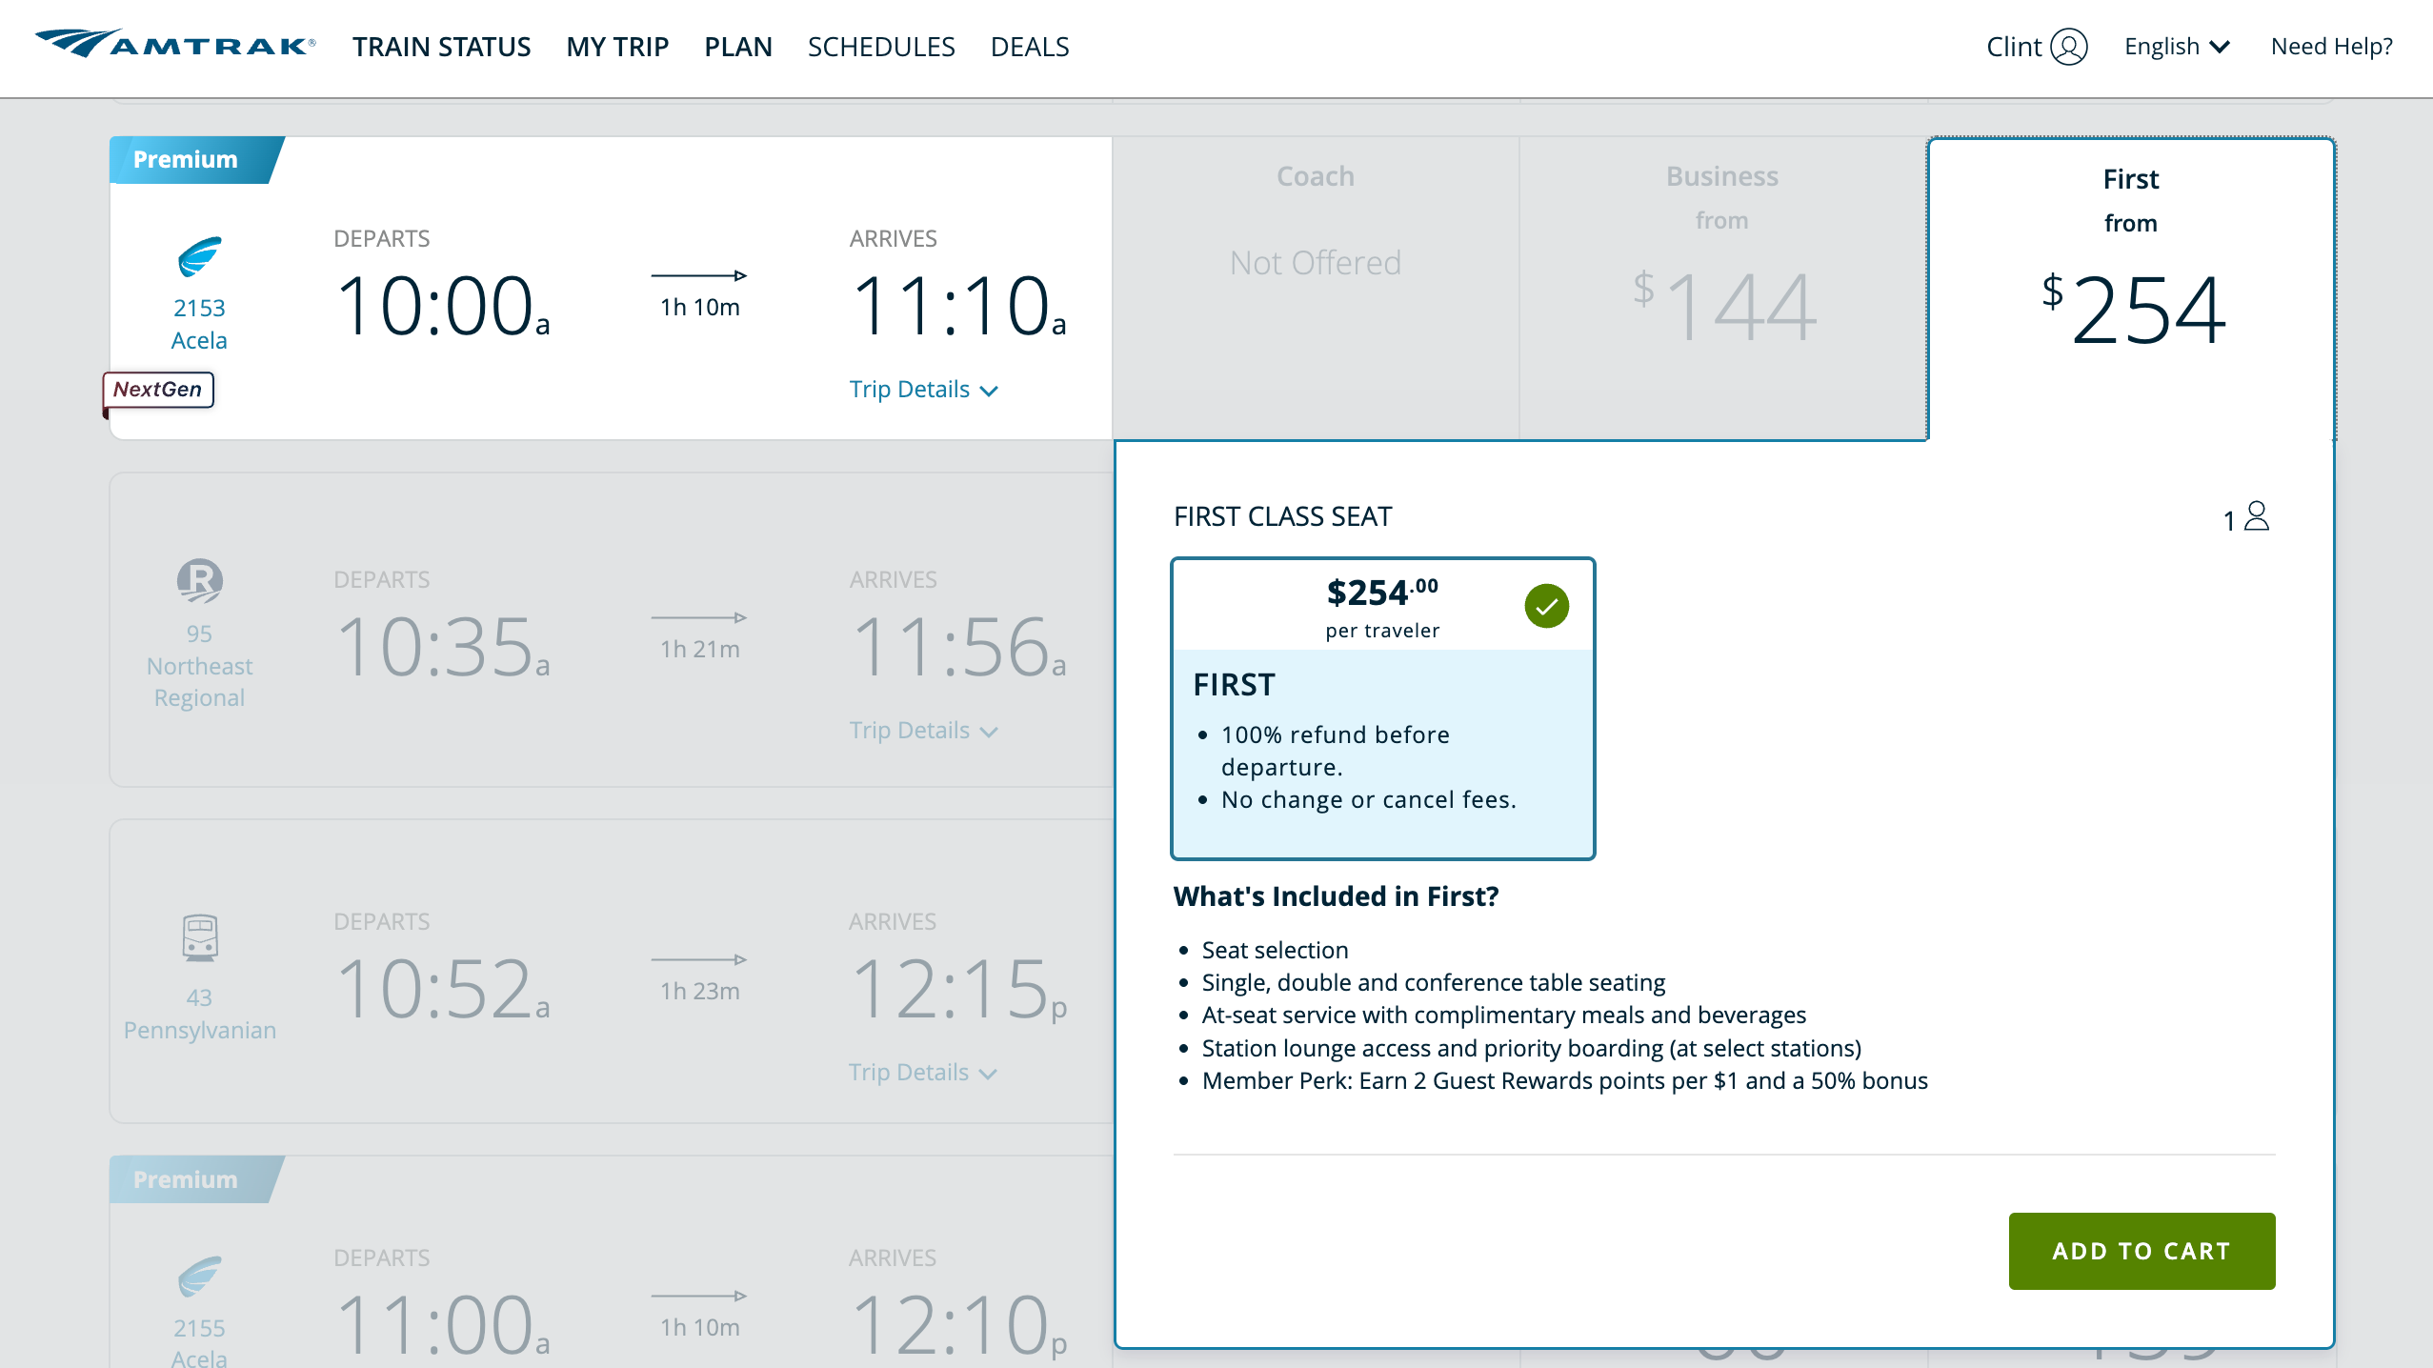Click the traveler count person icon
This screenshot has width=2433, height=1368.
2255,515
